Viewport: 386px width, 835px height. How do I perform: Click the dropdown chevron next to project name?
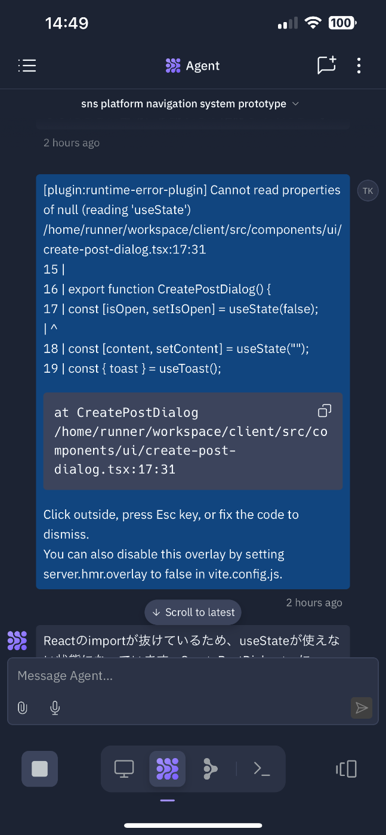pyautogui.click(x=295, y=104)
